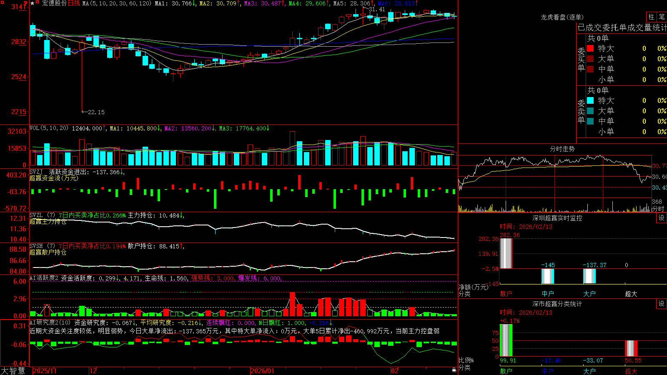This screenshot has height=375, width=667.
Task: Click the 12 month marker on timeline
Action: [x=93, y=371]
